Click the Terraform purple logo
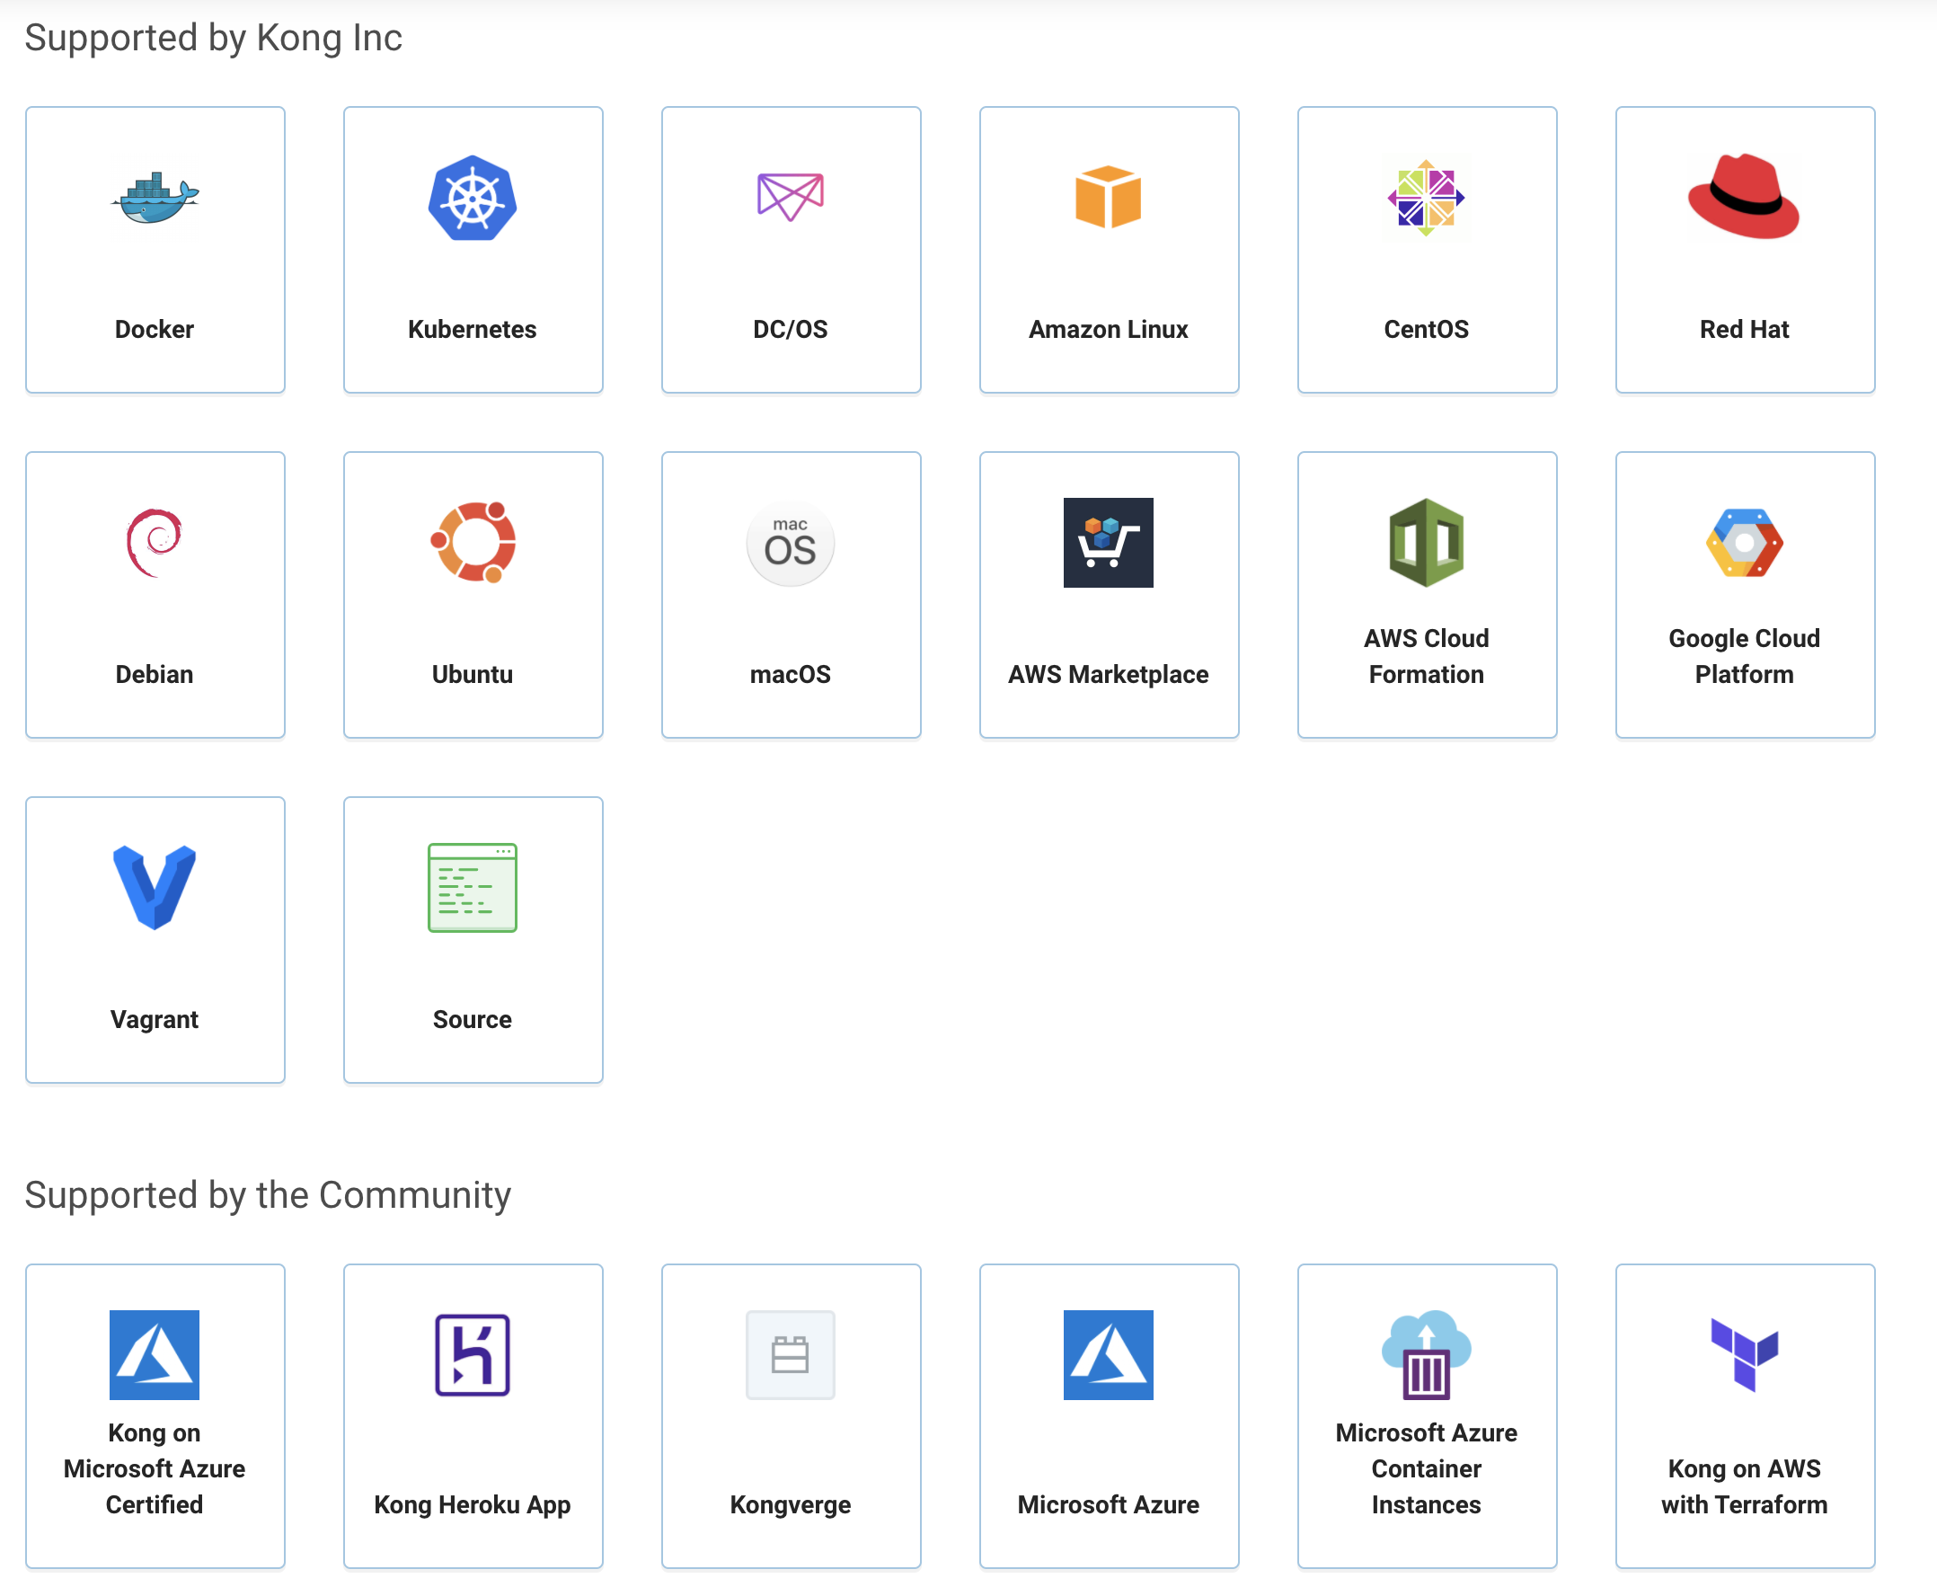Image resolution: width=1937 pixels, height=1596 pixels. coord(1744,1354)
